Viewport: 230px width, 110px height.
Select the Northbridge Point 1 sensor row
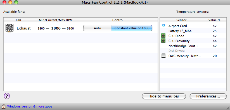click(x=193, y=46)
